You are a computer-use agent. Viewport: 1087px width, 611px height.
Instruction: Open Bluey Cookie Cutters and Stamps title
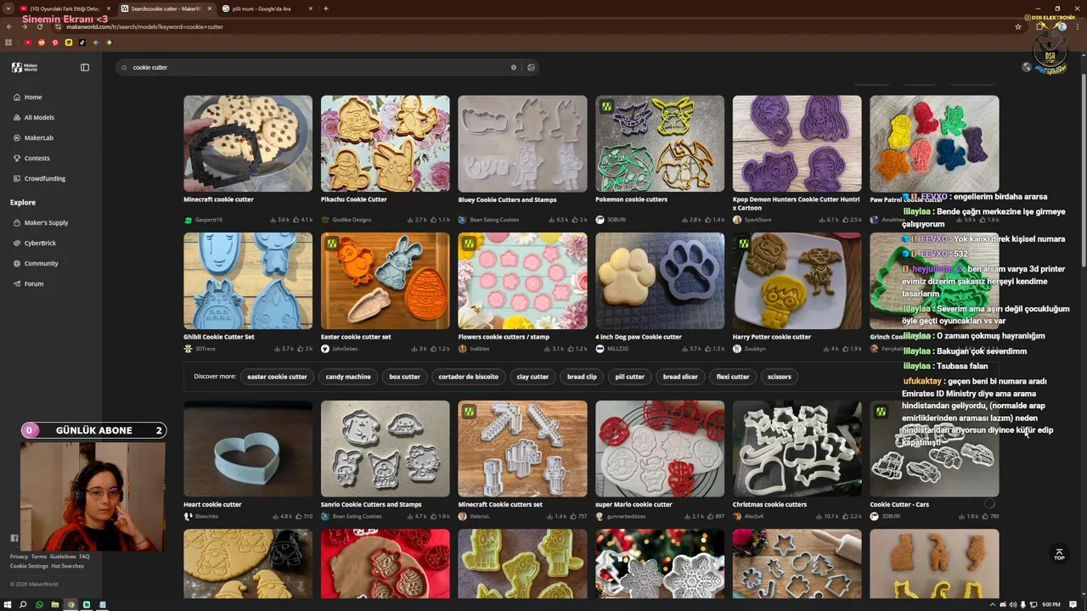click(x=507, y=199)
